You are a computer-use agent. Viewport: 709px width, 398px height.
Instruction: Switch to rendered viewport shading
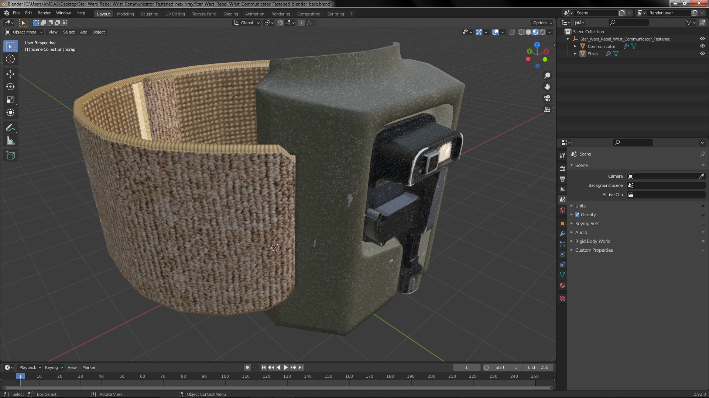coord(542,32)
